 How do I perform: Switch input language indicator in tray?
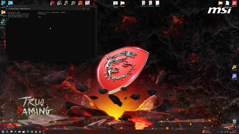(222, 132)
